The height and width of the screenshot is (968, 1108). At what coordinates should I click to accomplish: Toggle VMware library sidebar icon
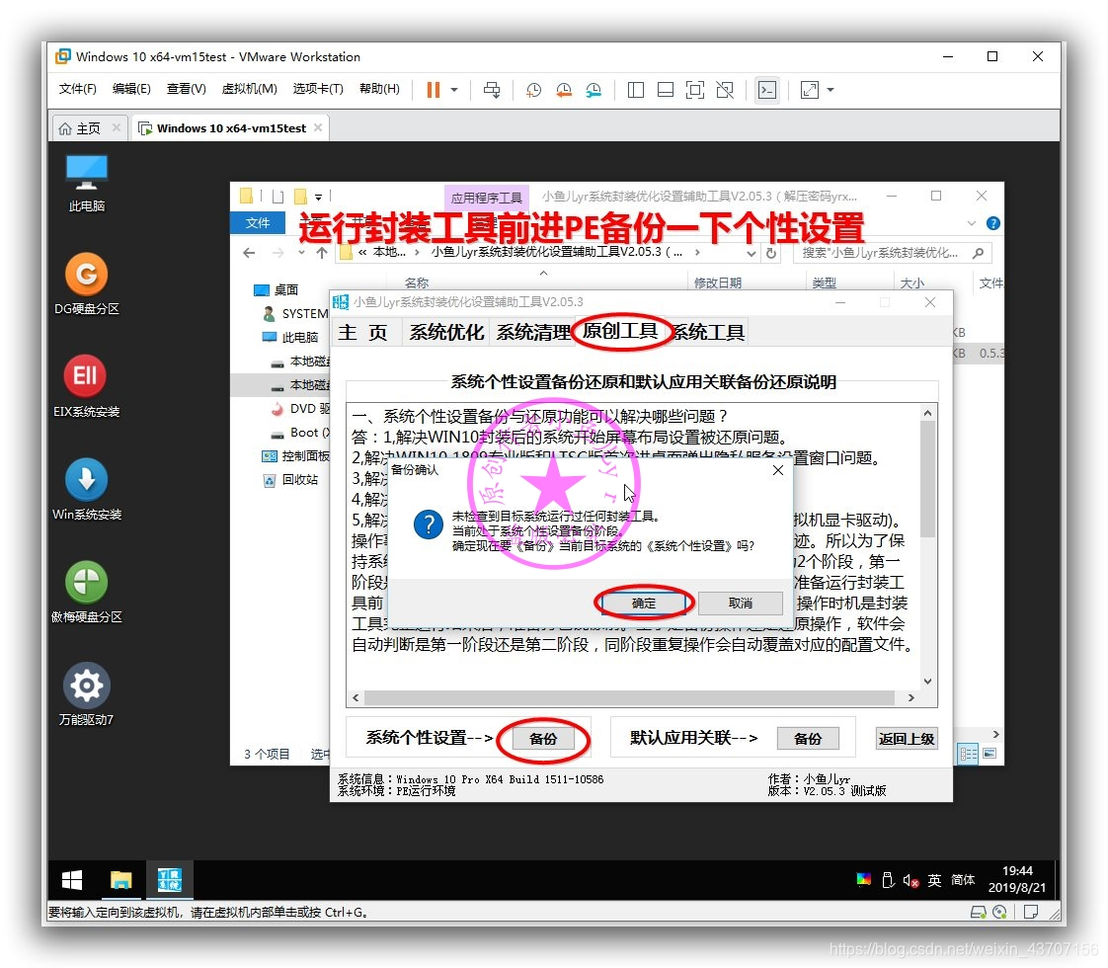(636, 90)
